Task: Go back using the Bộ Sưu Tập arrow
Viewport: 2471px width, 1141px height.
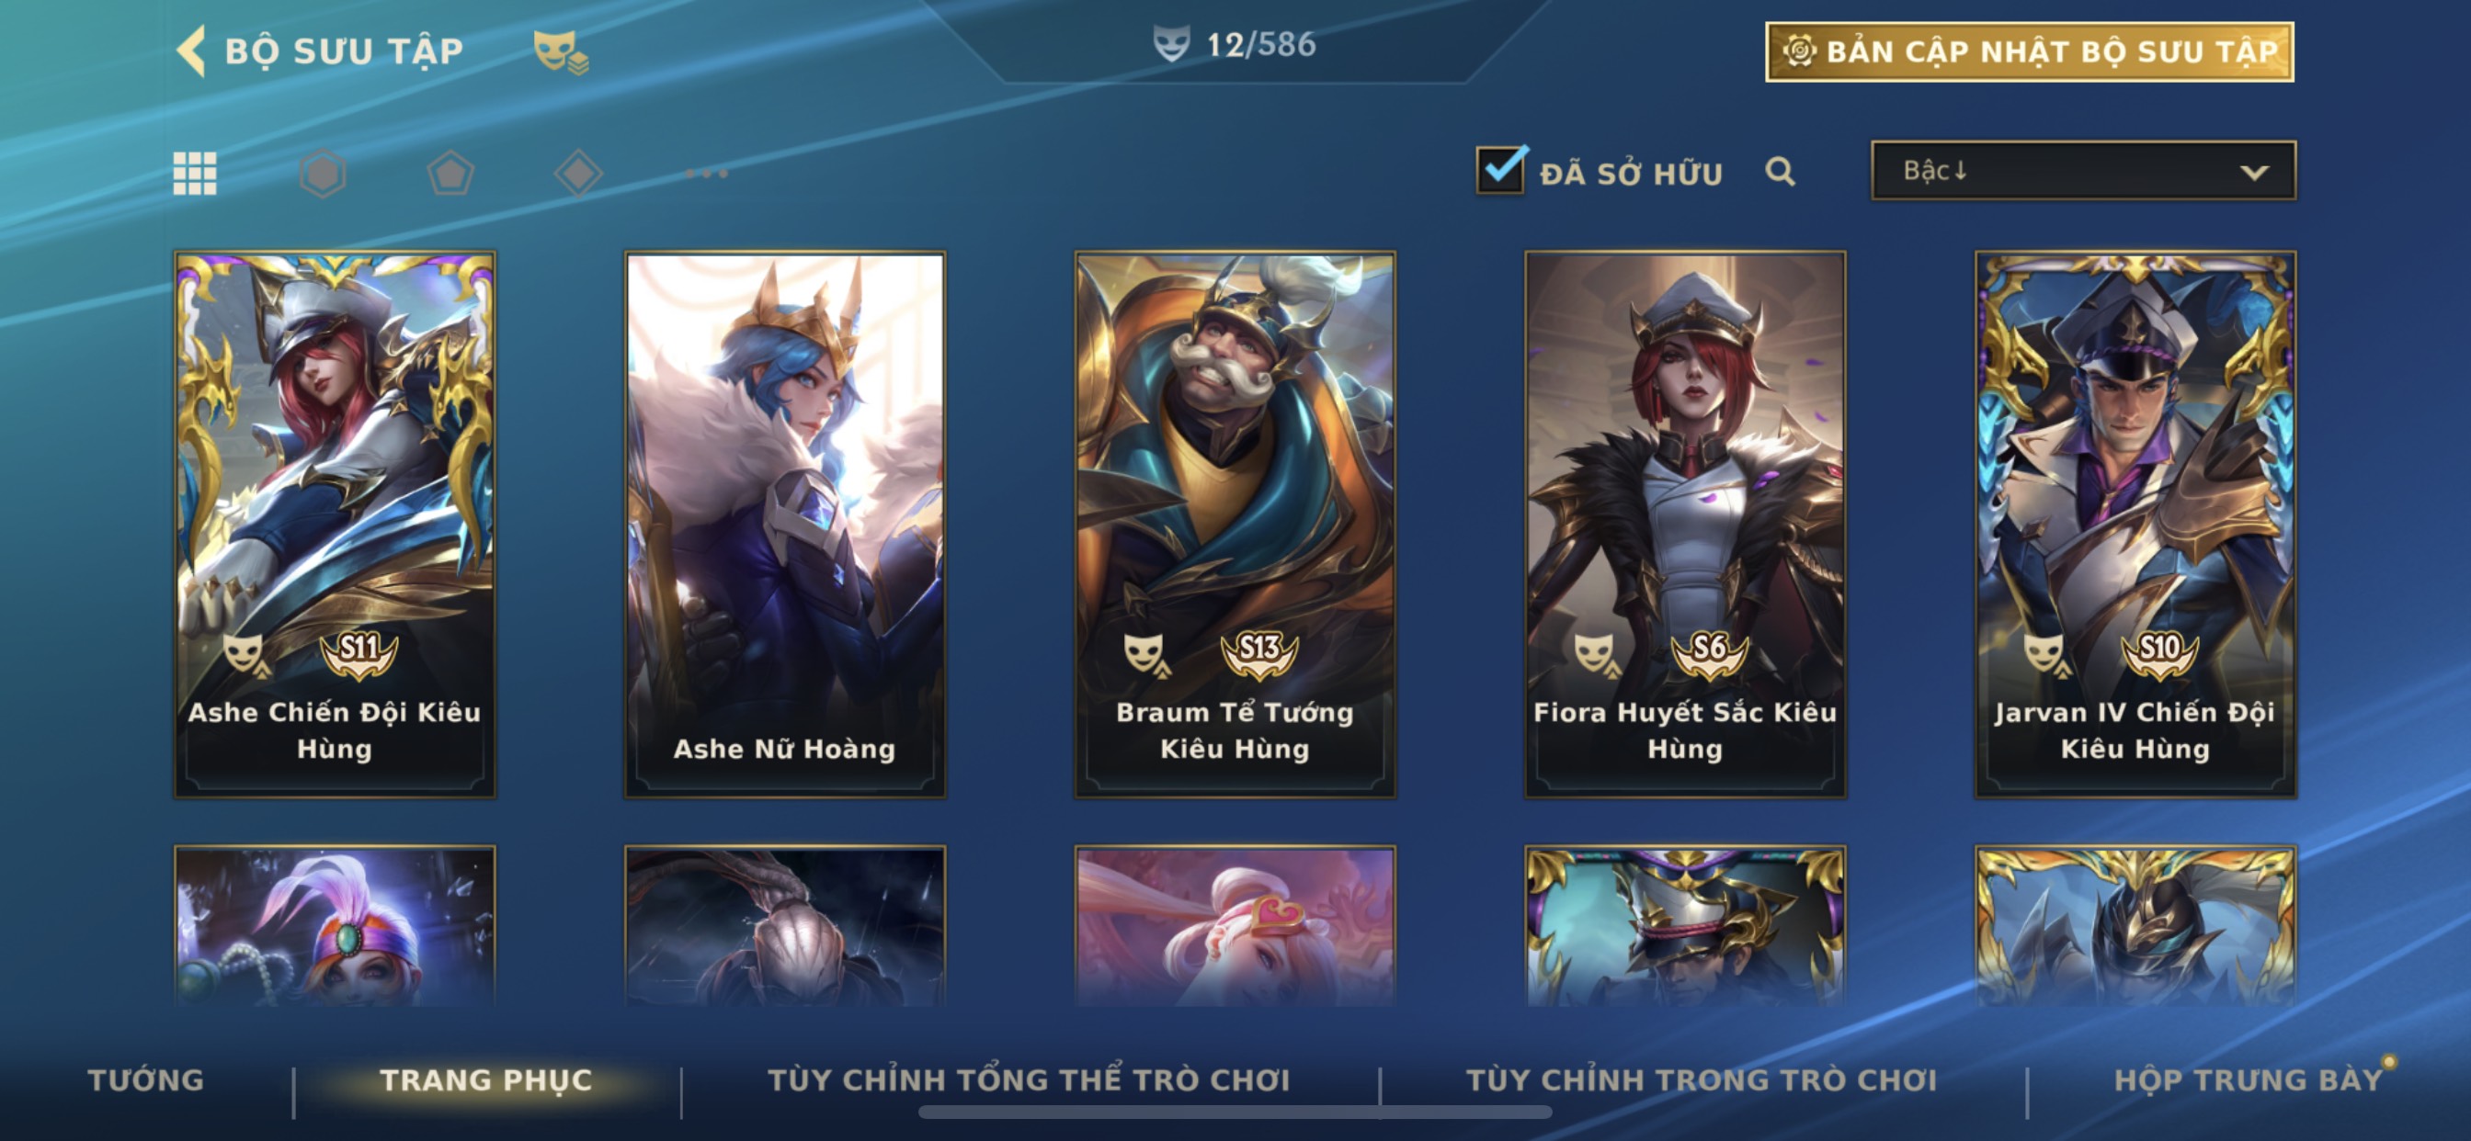Action: pyautogui.click(x=192, y=51)
